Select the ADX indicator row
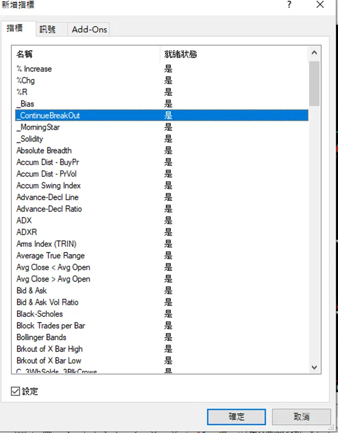The image size is (338, 433). (x=24, y=221)
